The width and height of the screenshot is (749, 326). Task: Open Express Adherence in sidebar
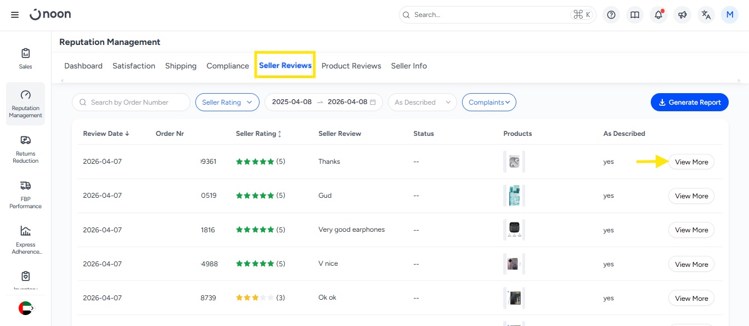(25, 240)
